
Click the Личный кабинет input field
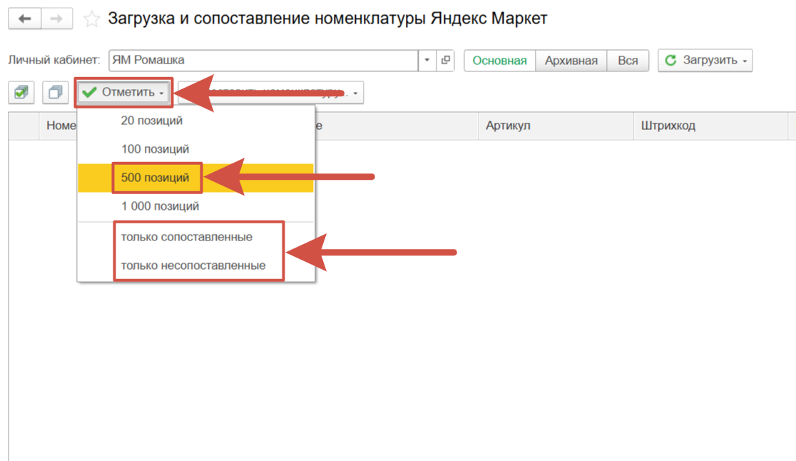[262, 61]
